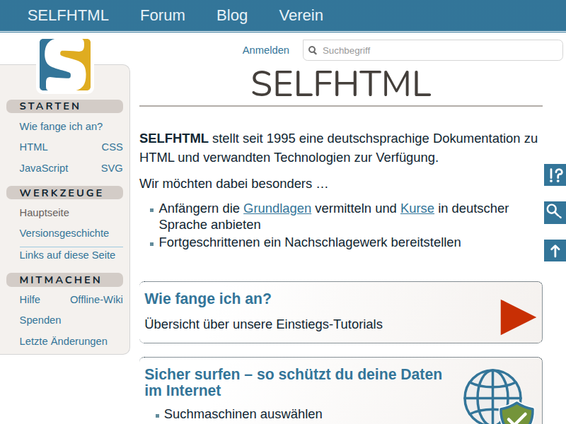Open the Hilfe link
This screenshot has height=424, width=566.
coord(30,300)
